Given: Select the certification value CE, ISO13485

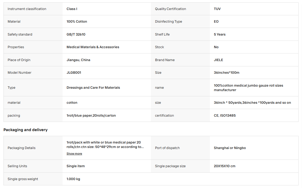Looking at the screenshot, I should 224,115.
